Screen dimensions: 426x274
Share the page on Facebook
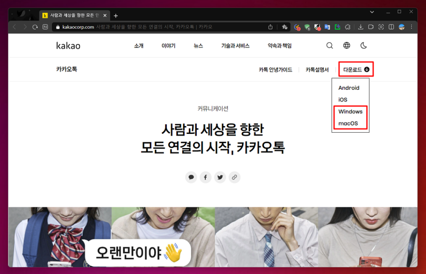click(x=206, y=177)
